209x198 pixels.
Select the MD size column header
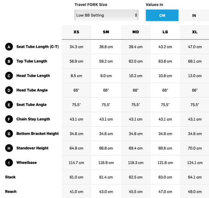136,32
